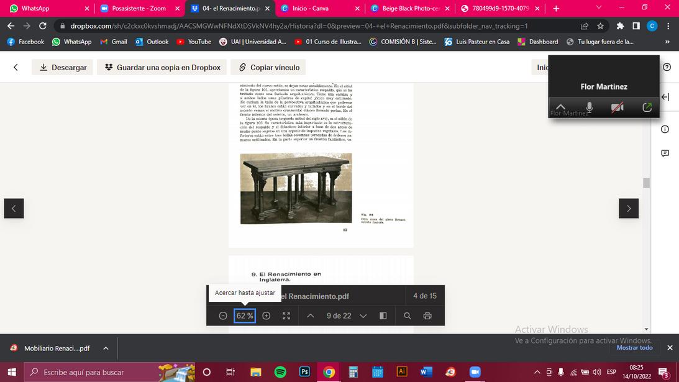Show hidden system tray icons

537,372
